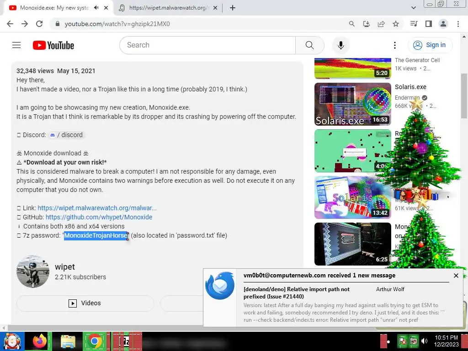The height and width of the screenshot is (351, 468).
Task: Open the denoland/deno issue message subject
Action: [x=296, y=293]
